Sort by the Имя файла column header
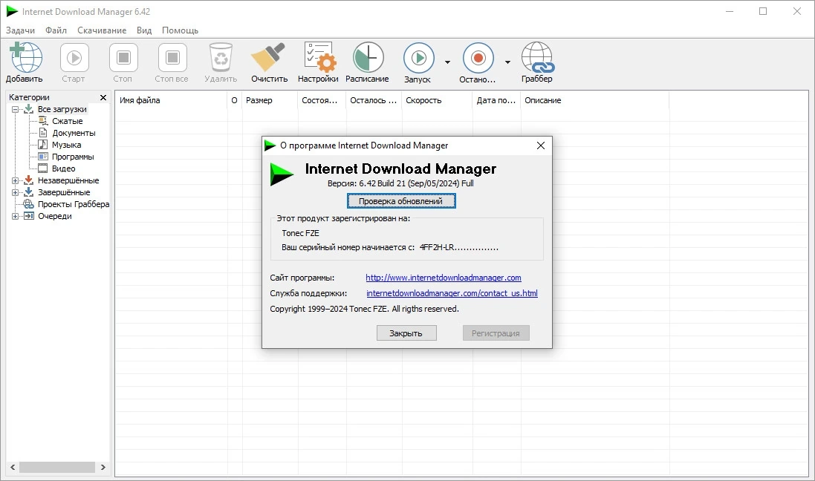Viewport: 815px width, 481px height. pyautogui.click(x=171, y=100)
